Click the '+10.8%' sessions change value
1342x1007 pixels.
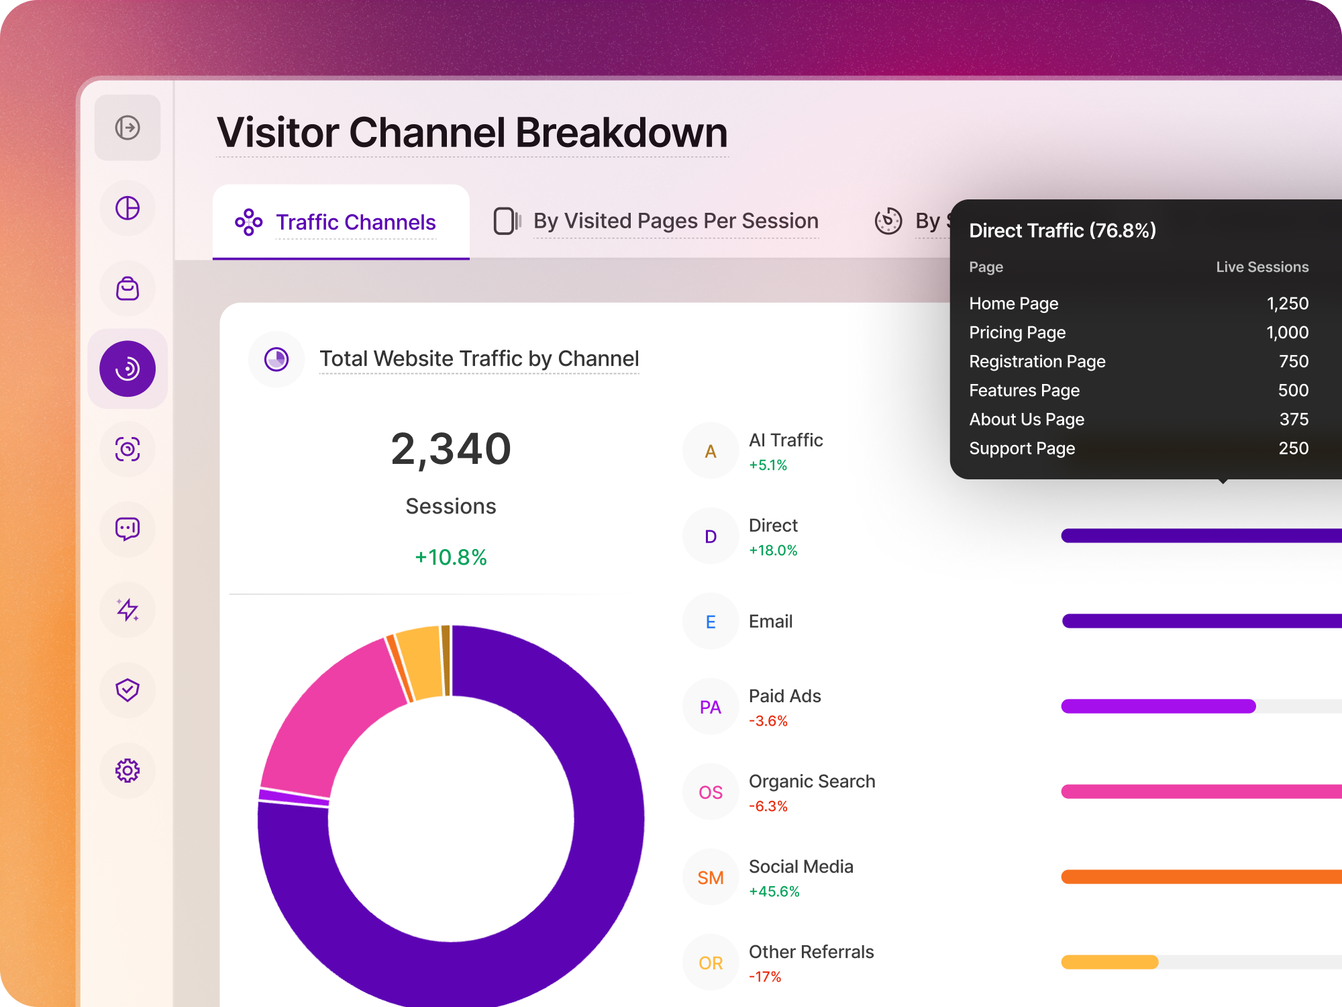click(x=451, y=557)
